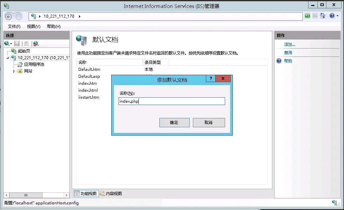The image size is (344, 210).
Task: Click the arrow before 10_221_112_170 in address bar
Action: (40, 16)
